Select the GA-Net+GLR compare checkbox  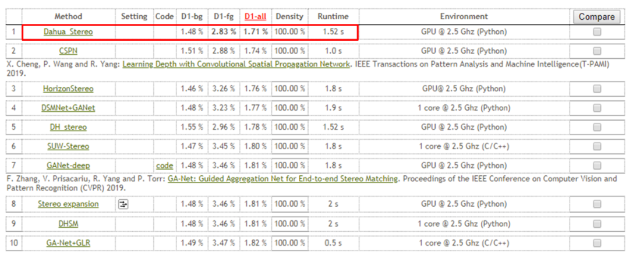(x=597, y=242)
